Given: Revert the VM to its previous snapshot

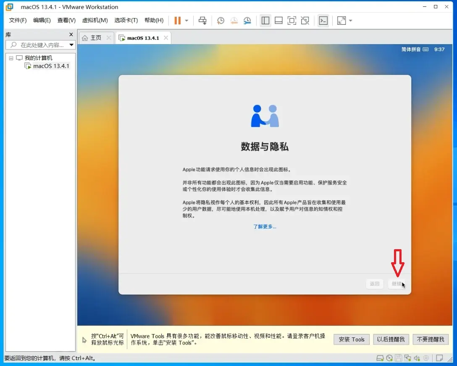Looking at the screenshot, I should pyautogui.click(x=234, y=21).
